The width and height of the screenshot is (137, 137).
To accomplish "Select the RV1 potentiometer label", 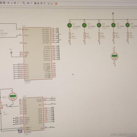I will pos(5,97).
